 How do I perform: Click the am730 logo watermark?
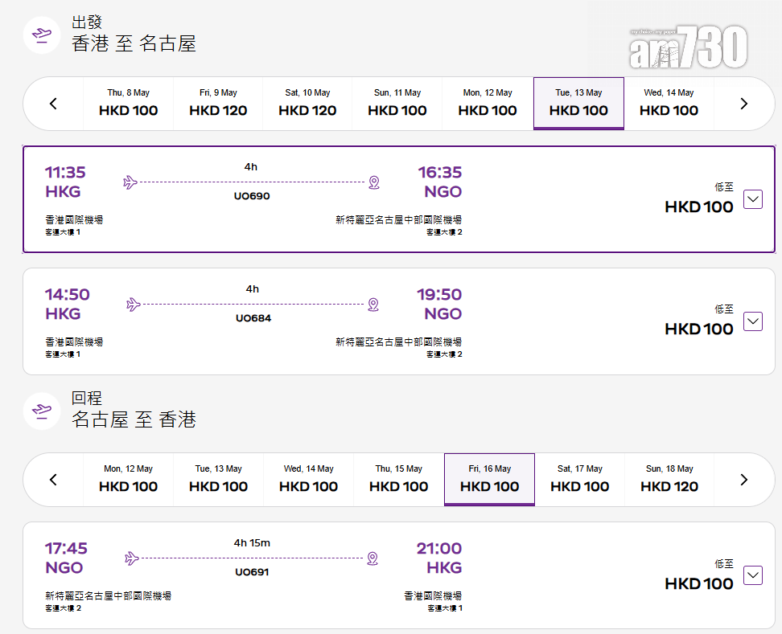pyautogui.click(x=689, y=47)
